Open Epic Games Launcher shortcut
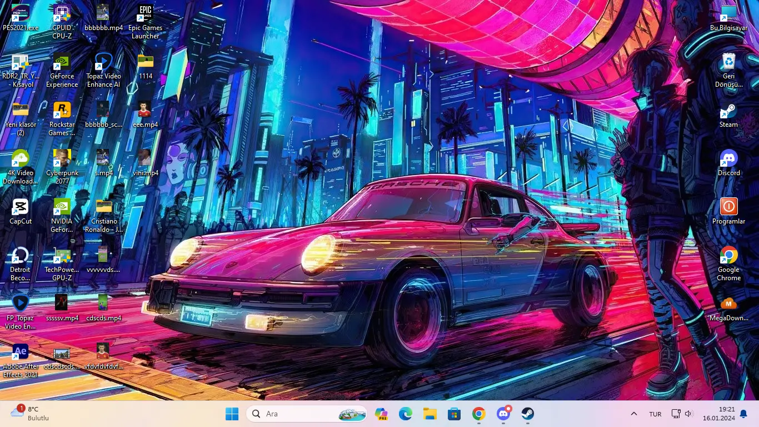 click(145, 21)
